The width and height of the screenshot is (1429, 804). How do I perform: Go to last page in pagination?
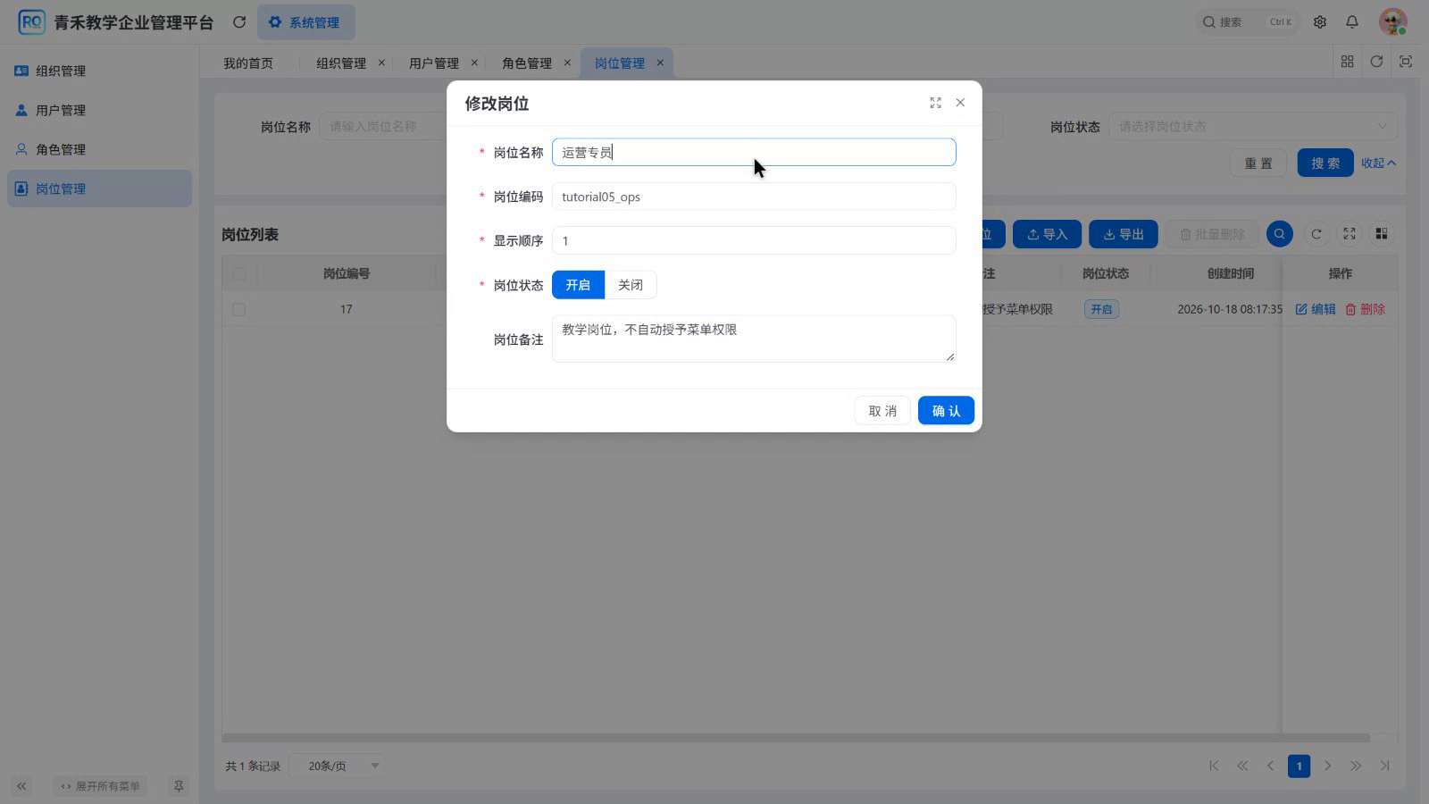pyautogui.click(x=1384, y=766)
